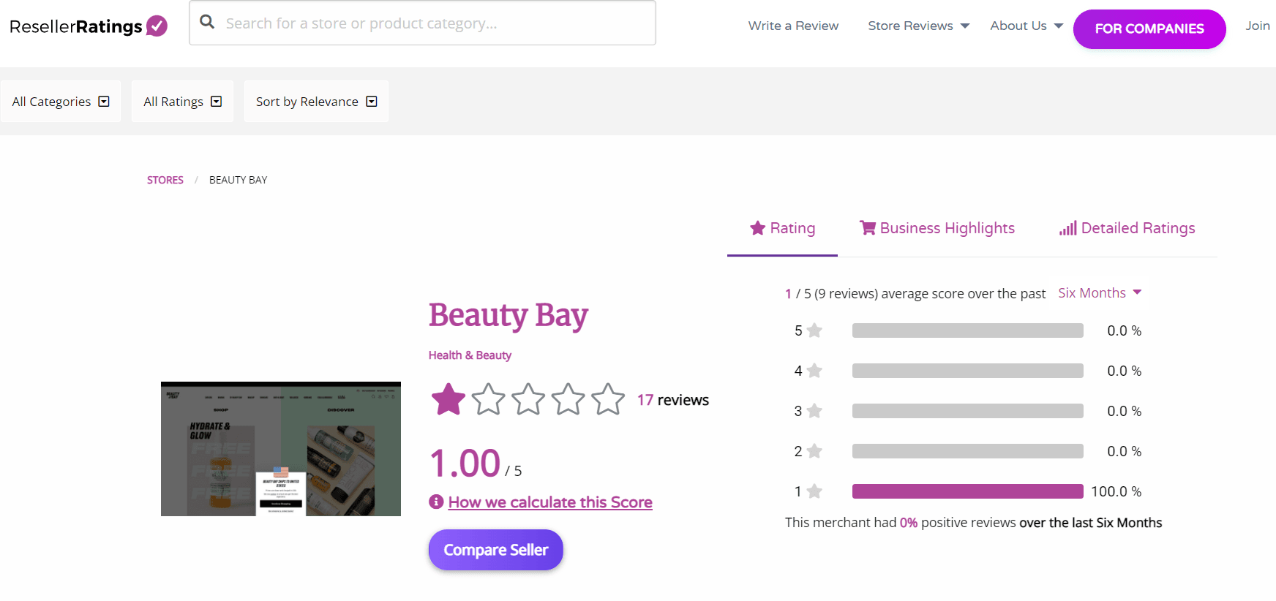Click the FOR COMPANIES button
1276x601 pixels.
[x=1149, y=29]
